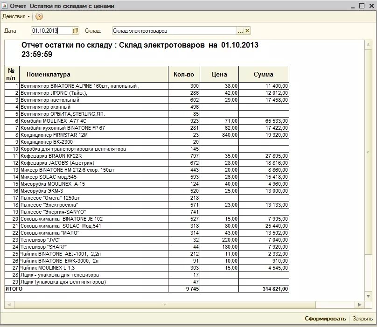The width and height of the screenshot is (377, 327).
Task: Click vertical scrollbar down arrow
Action: pyautogui.click(x=368, y=296)
